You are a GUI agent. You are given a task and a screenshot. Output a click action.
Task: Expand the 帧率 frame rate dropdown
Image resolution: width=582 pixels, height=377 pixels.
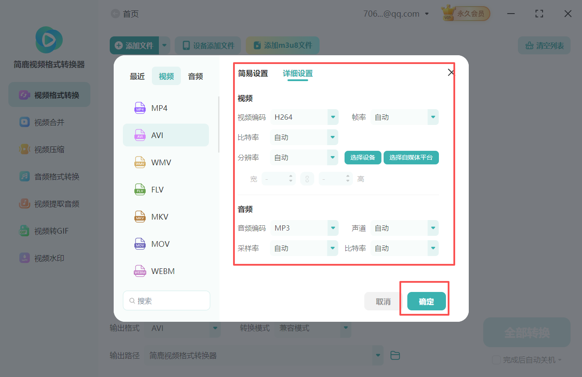[404, 117]
